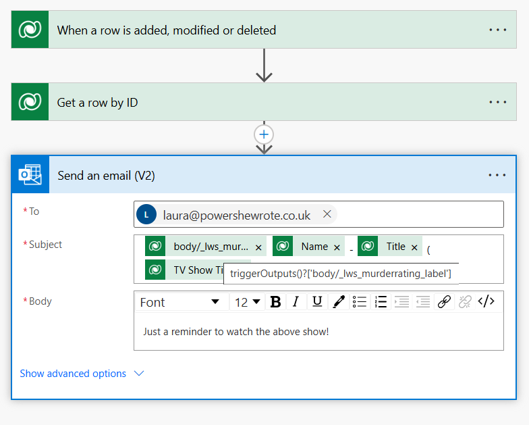Toggle underline formatting
The height and width of the screenshot is (425, 529).
[317, 301]
